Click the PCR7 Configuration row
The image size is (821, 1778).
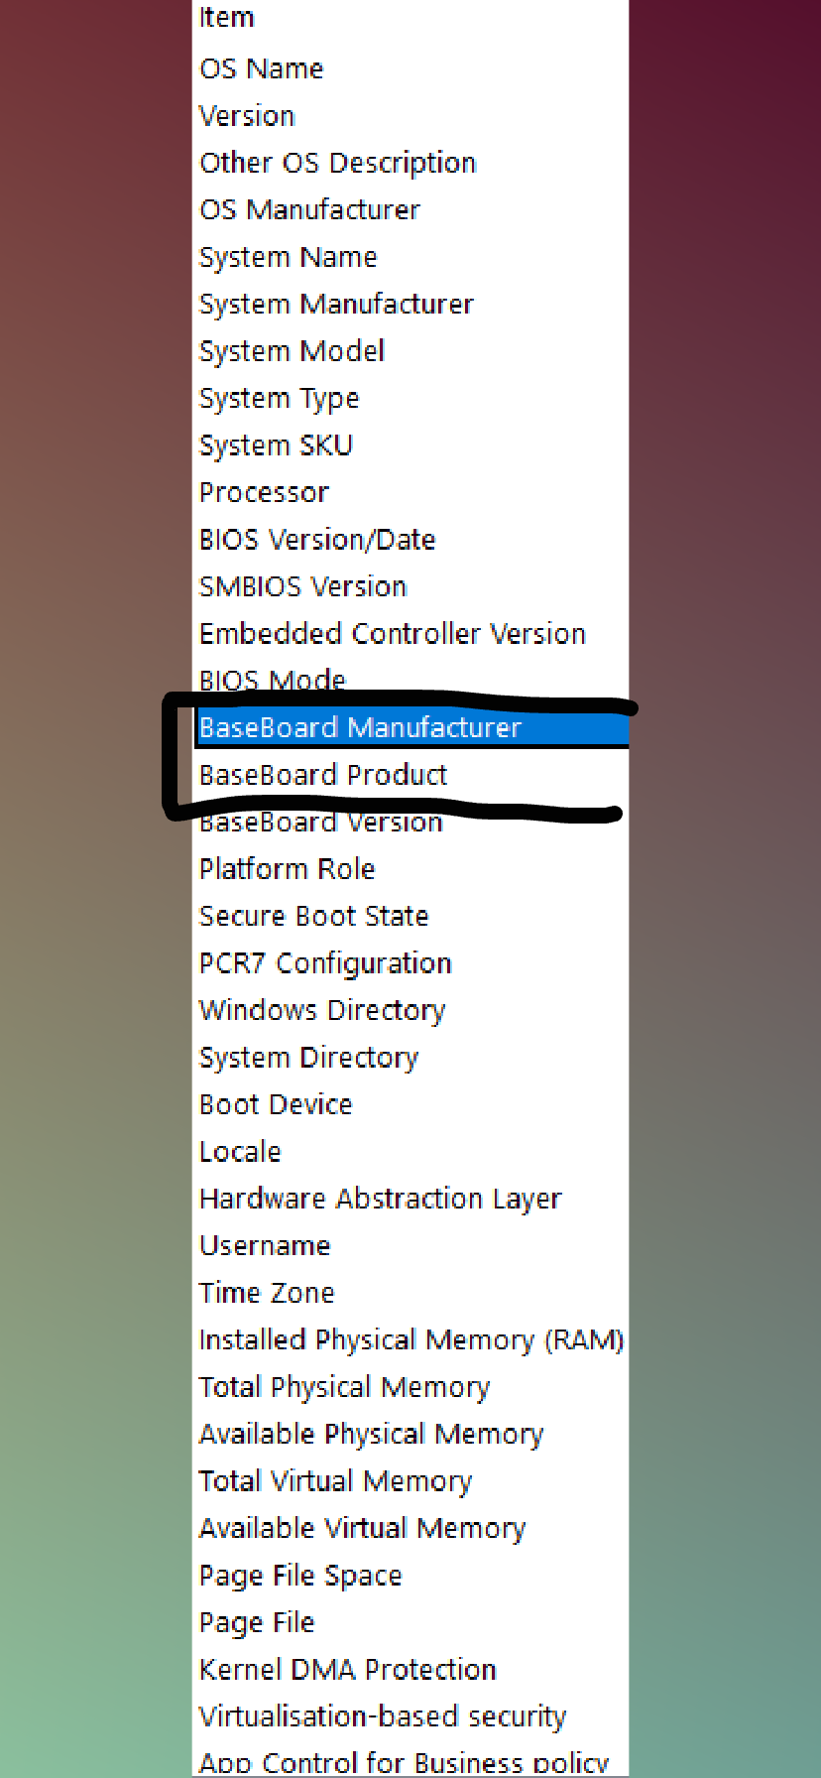[410, 963]
